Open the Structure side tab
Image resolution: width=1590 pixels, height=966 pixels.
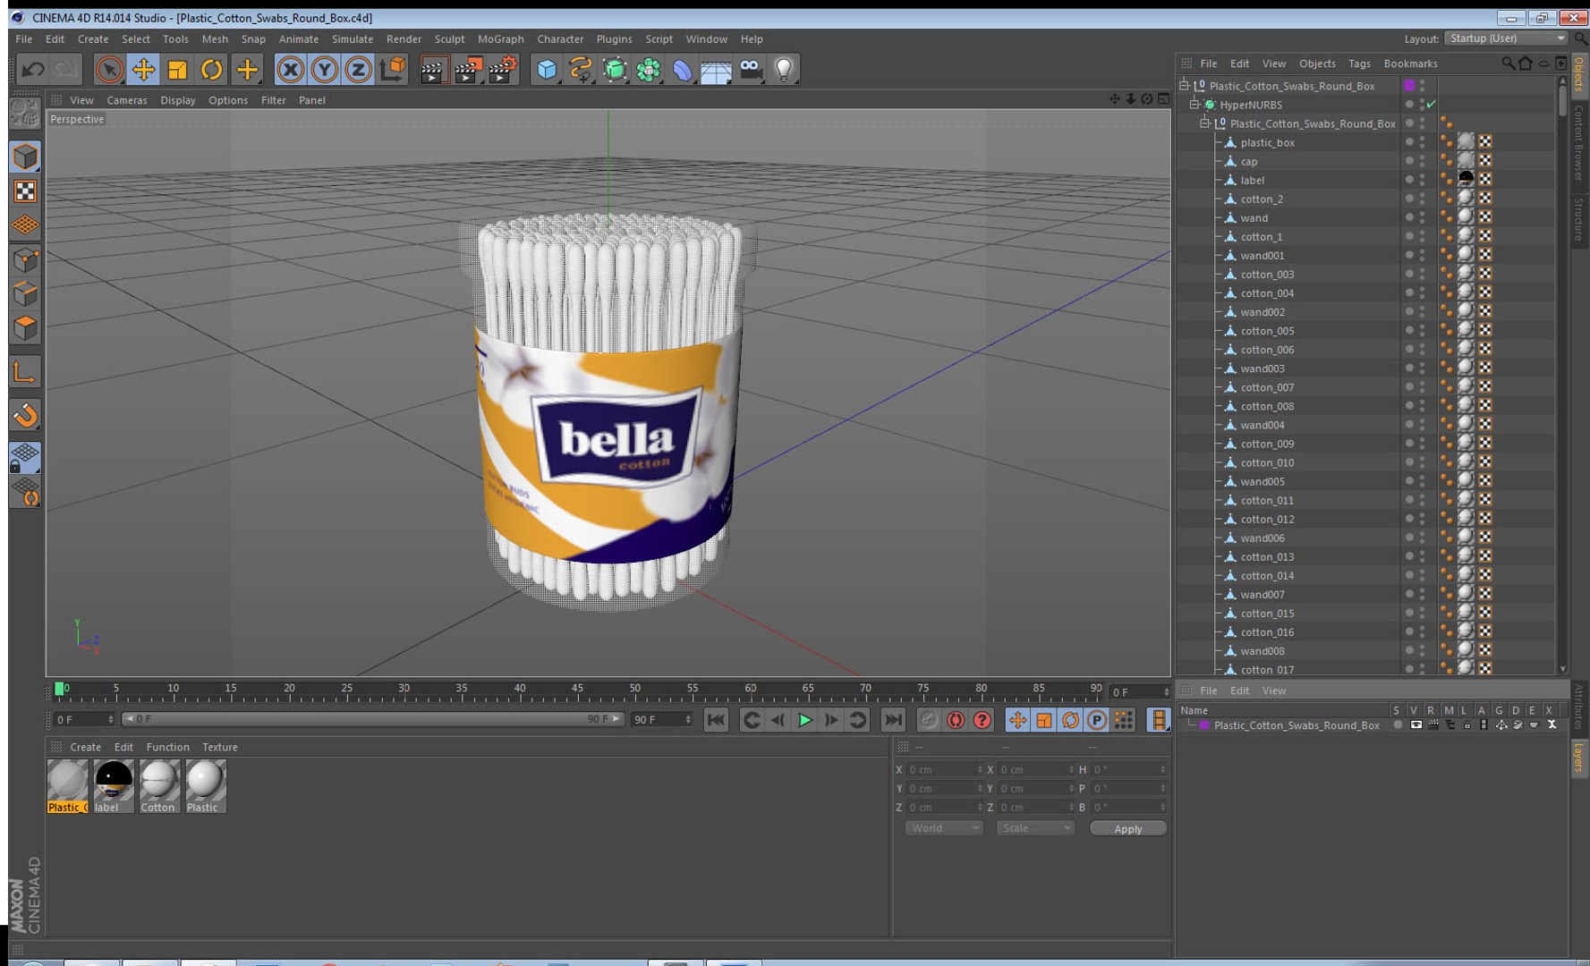pyautogui.click(x=1579, y=219)
